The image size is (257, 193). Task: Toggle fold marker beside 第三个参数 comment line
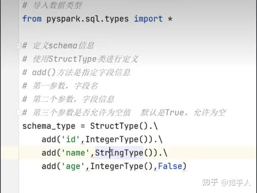19,112
